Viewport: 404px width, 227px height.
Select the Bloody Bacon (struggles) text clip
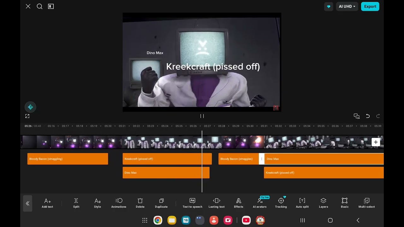[x=239, y=159]
